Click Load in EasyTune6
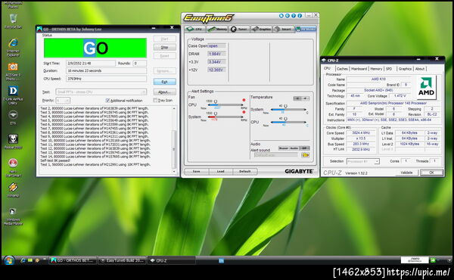454x280 pixels. point(221,172)
